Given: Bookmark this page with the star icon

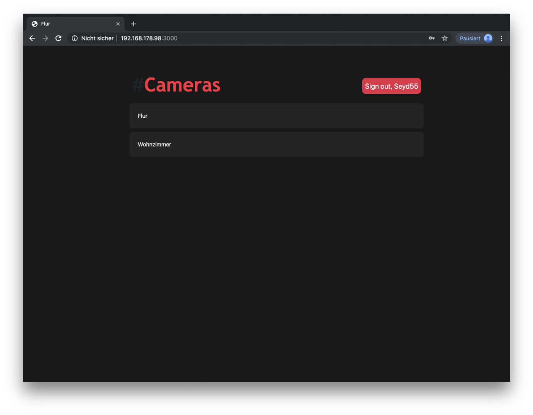Looking at the screenshot, I should point(445,38).
